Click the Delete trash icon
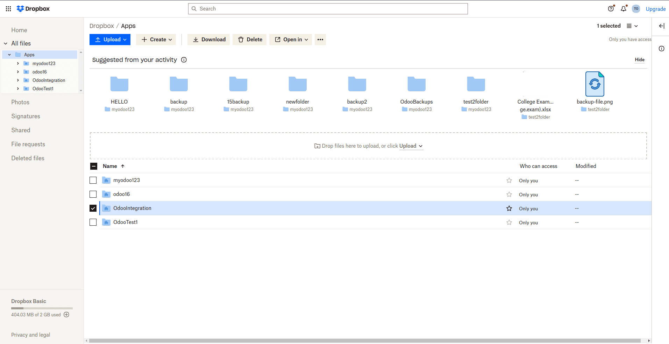This screenshot has height=344, width=669. point(241,39)
